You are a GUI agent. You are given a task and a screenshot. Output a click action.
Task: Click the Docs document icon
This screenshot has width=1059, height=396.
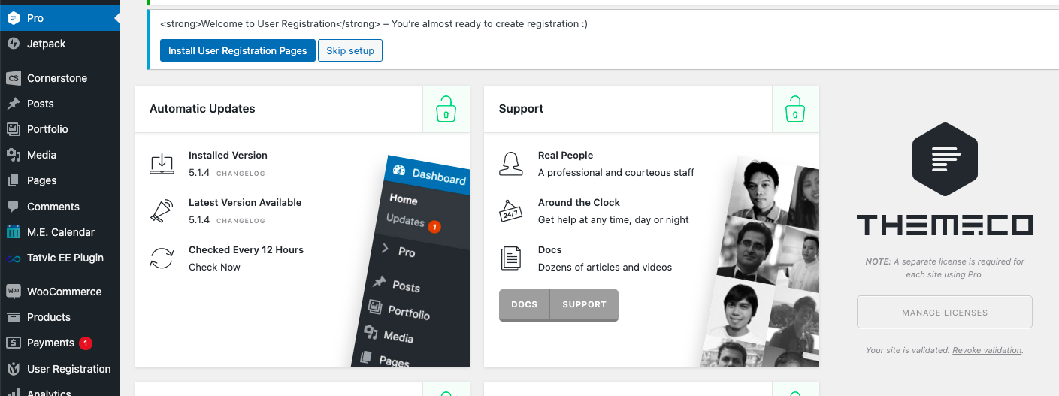coord(511,258)
